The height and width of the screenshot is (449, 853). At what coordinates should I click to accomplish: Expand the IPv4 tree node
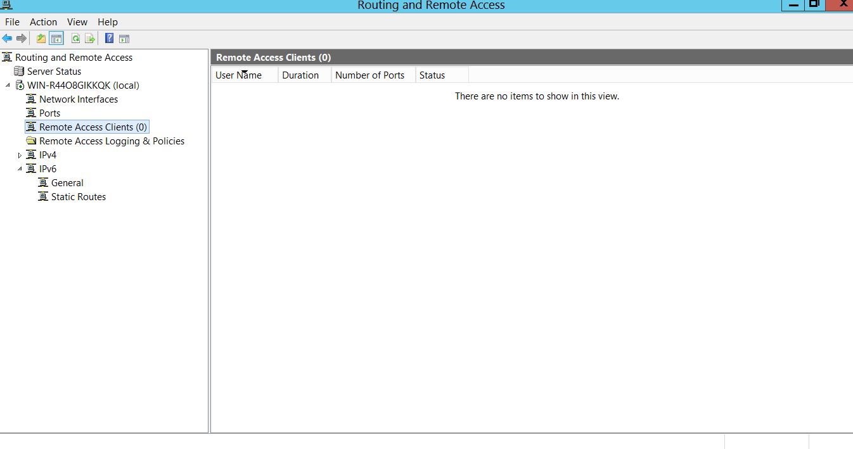tap(20, 155)
